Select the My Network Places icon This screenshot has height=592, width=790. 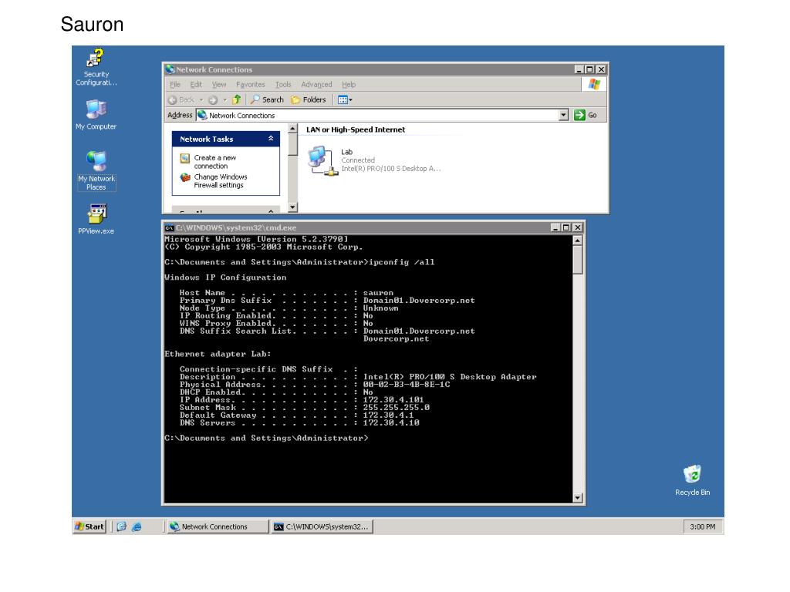click(96, 170)
